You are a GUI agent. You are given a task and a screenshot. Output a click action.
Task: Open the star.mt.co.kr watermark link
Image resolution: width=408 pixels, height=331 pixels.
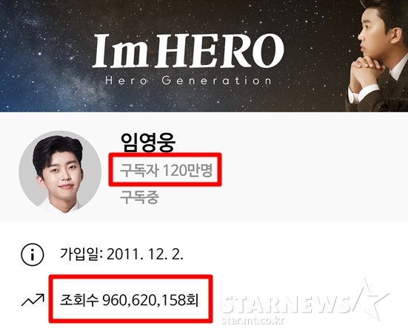click(253, 321)
